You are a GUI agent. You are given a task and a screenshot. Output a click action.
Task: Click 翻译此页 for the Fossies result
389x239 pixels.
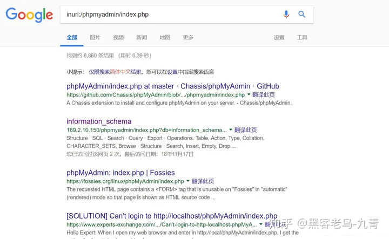pos(203,181)
